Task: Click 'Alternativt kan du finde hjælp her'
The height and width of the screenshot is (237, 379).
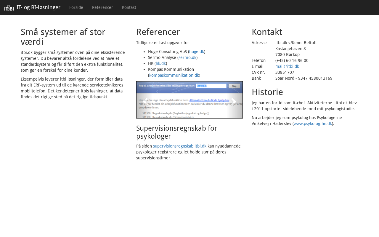Action: (x=209, y=100)
